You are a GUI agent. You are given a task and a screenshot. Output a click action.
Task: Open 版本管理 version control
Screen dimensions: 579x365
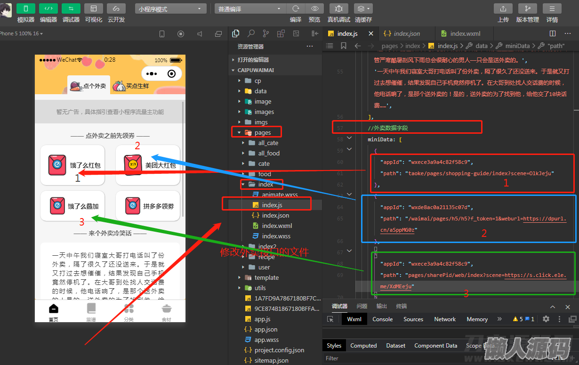pos(527,8)
